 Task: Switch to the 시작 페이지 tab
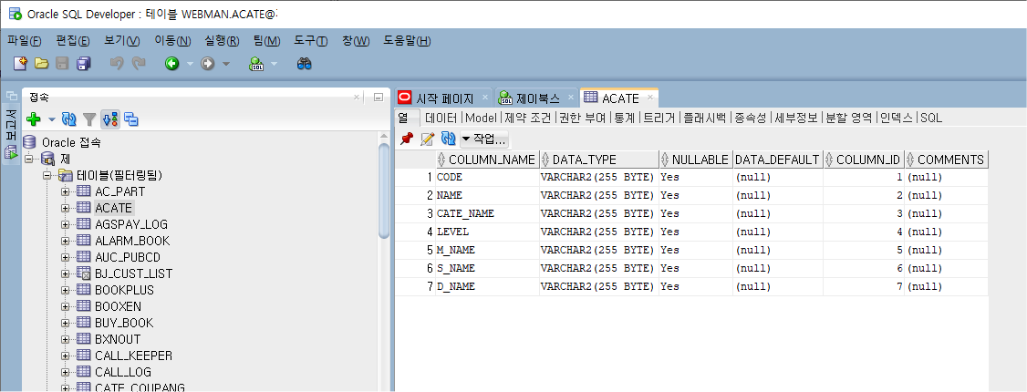coord(445,98)
